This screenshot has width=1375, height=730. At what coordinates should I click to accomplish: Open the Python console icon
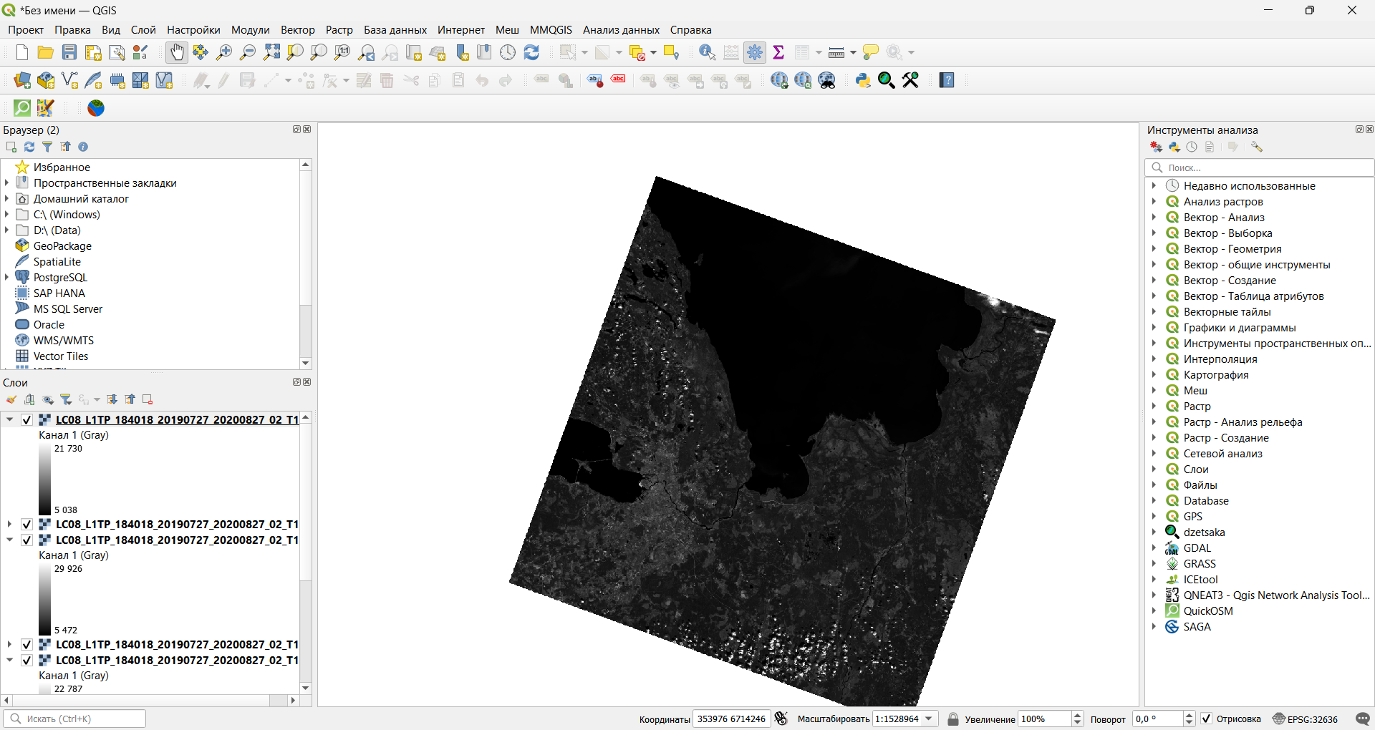(863, 80)
